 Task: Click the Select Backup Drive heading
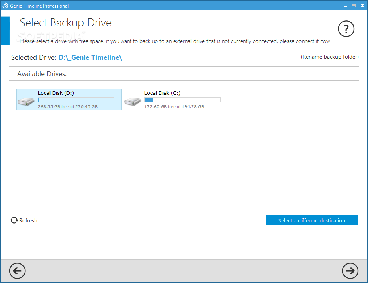(x=66, y=23)
